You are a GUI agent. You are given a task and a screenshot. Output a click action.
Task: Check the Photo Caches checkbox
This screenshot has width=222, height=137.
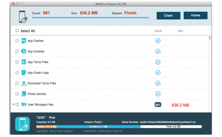[x=17, y=94]
